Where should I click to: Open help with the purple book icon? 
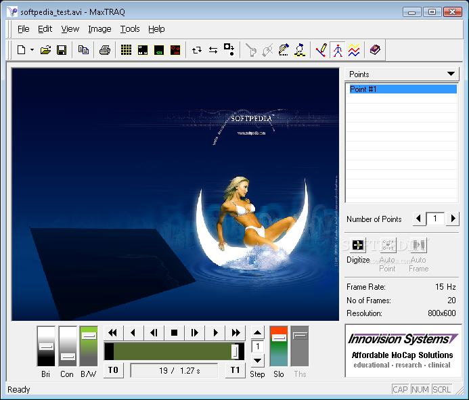point(375,50)
